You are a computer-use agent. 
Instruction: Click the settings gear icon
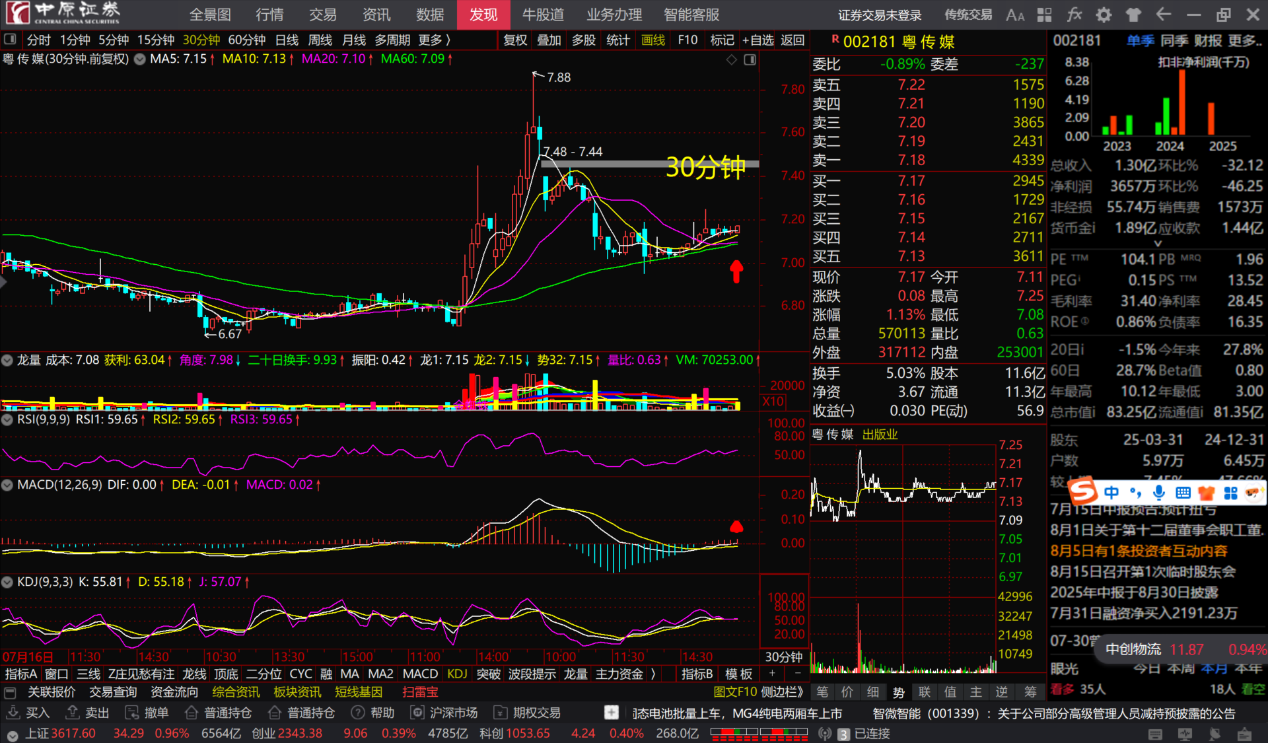1104,15
